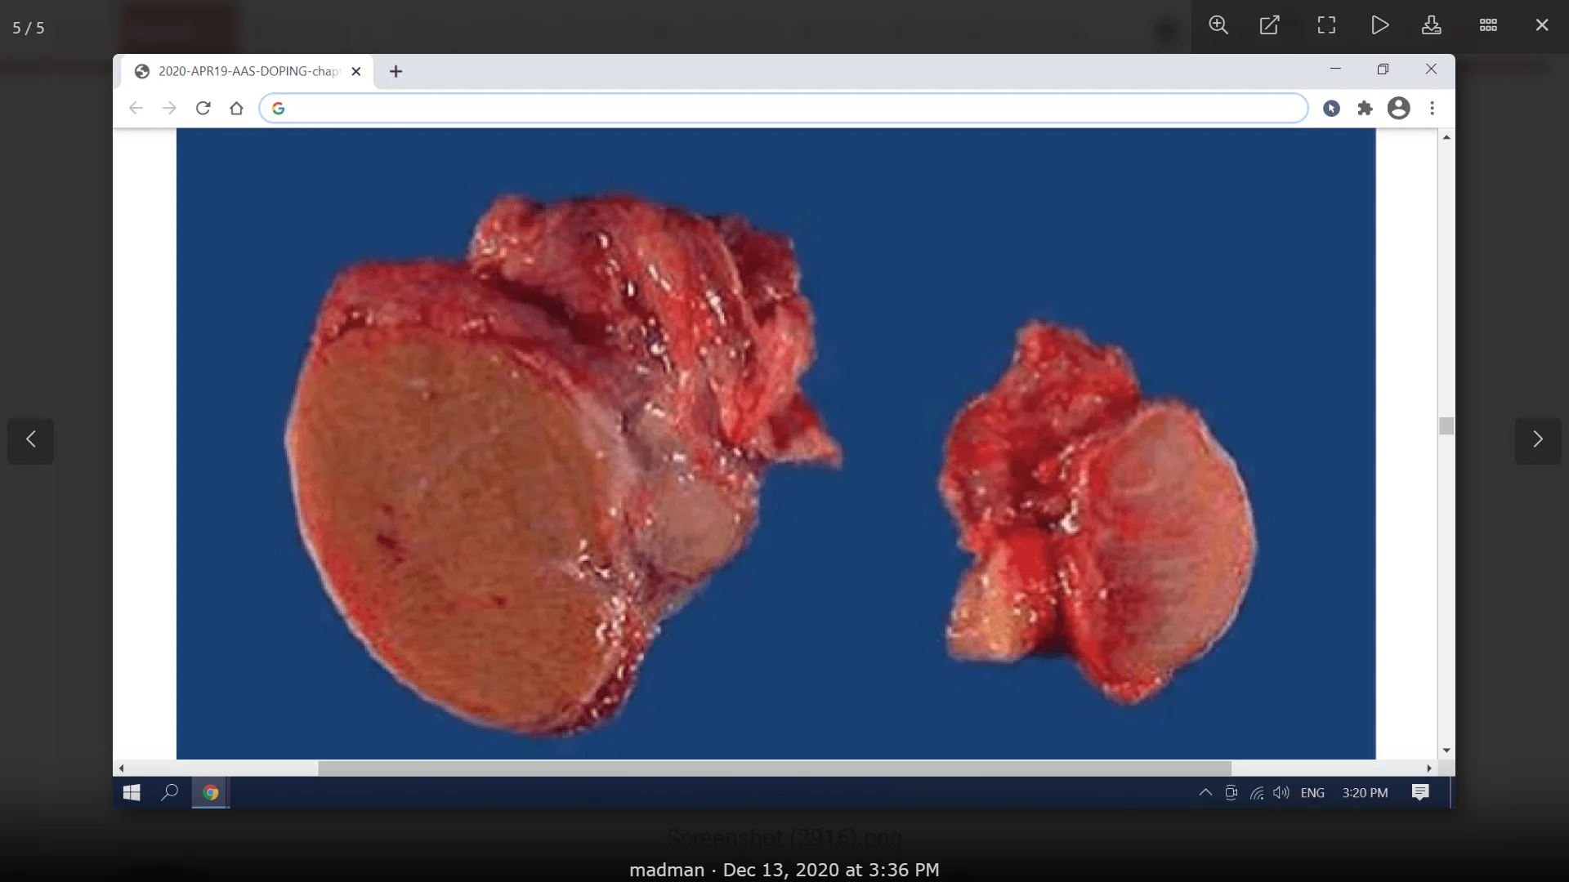Click browser forward arrow

click(x=169, y=108)
